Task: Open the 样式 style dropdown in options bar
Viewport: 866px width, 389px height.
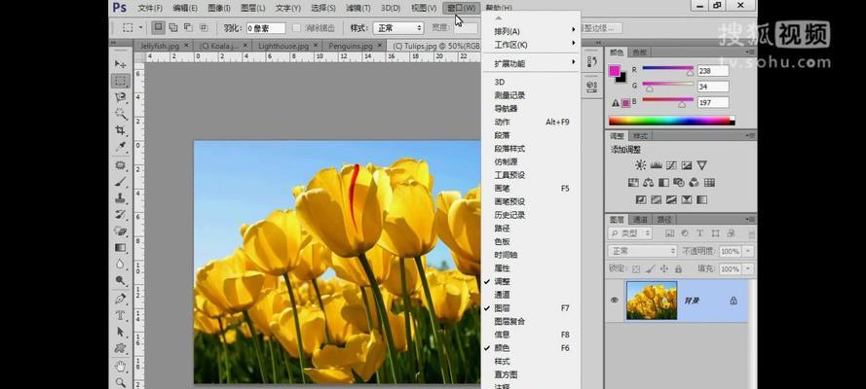Action: 398,28
